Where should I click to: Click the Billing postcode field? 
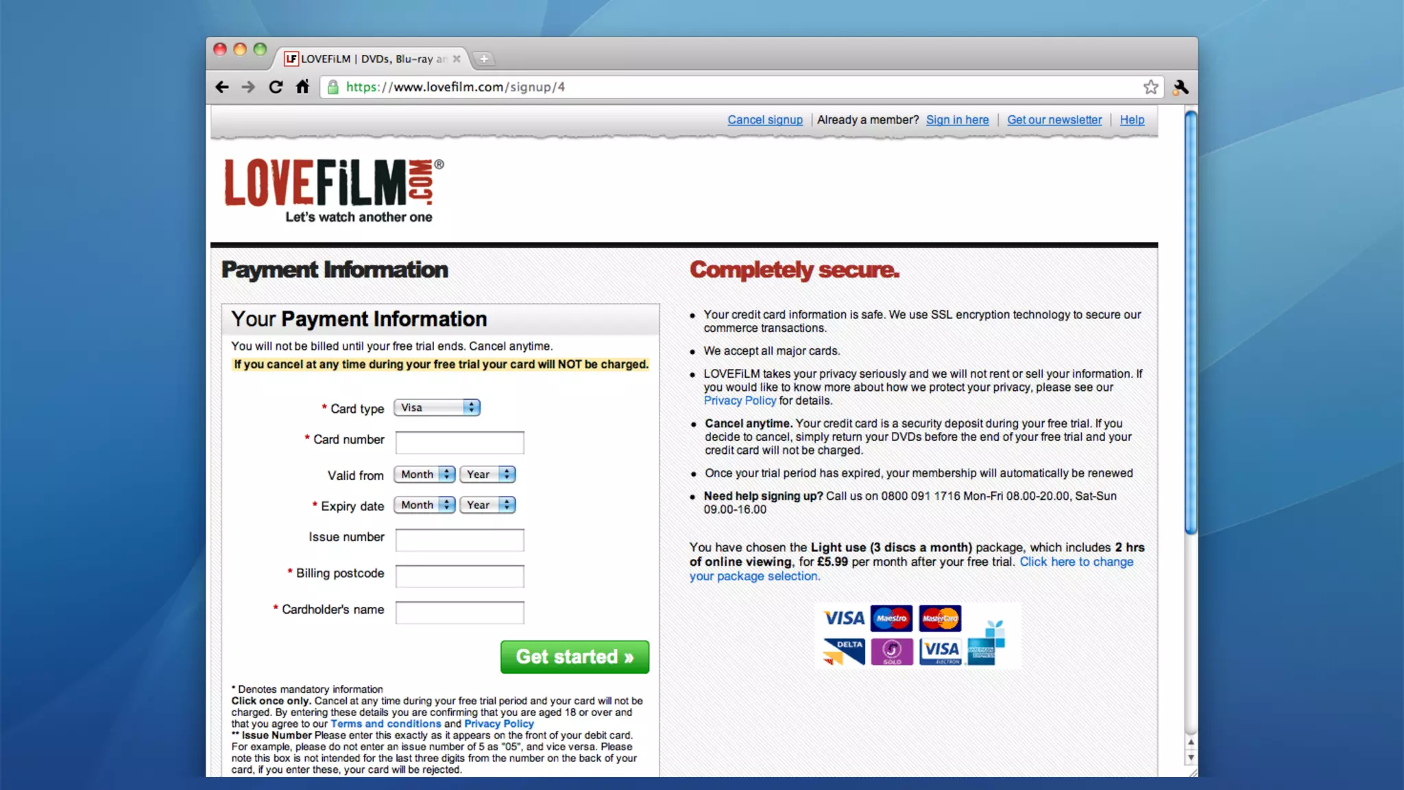pos(459,576)
